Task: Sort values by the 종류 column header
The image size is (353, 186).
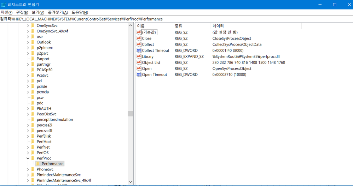Action: pyautogui.click(x=192, y=26)
